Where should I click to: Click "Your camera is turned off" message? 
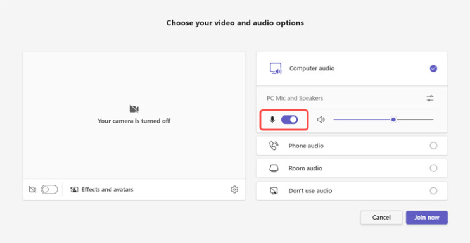pyautogui.click(x=134, y=121)
